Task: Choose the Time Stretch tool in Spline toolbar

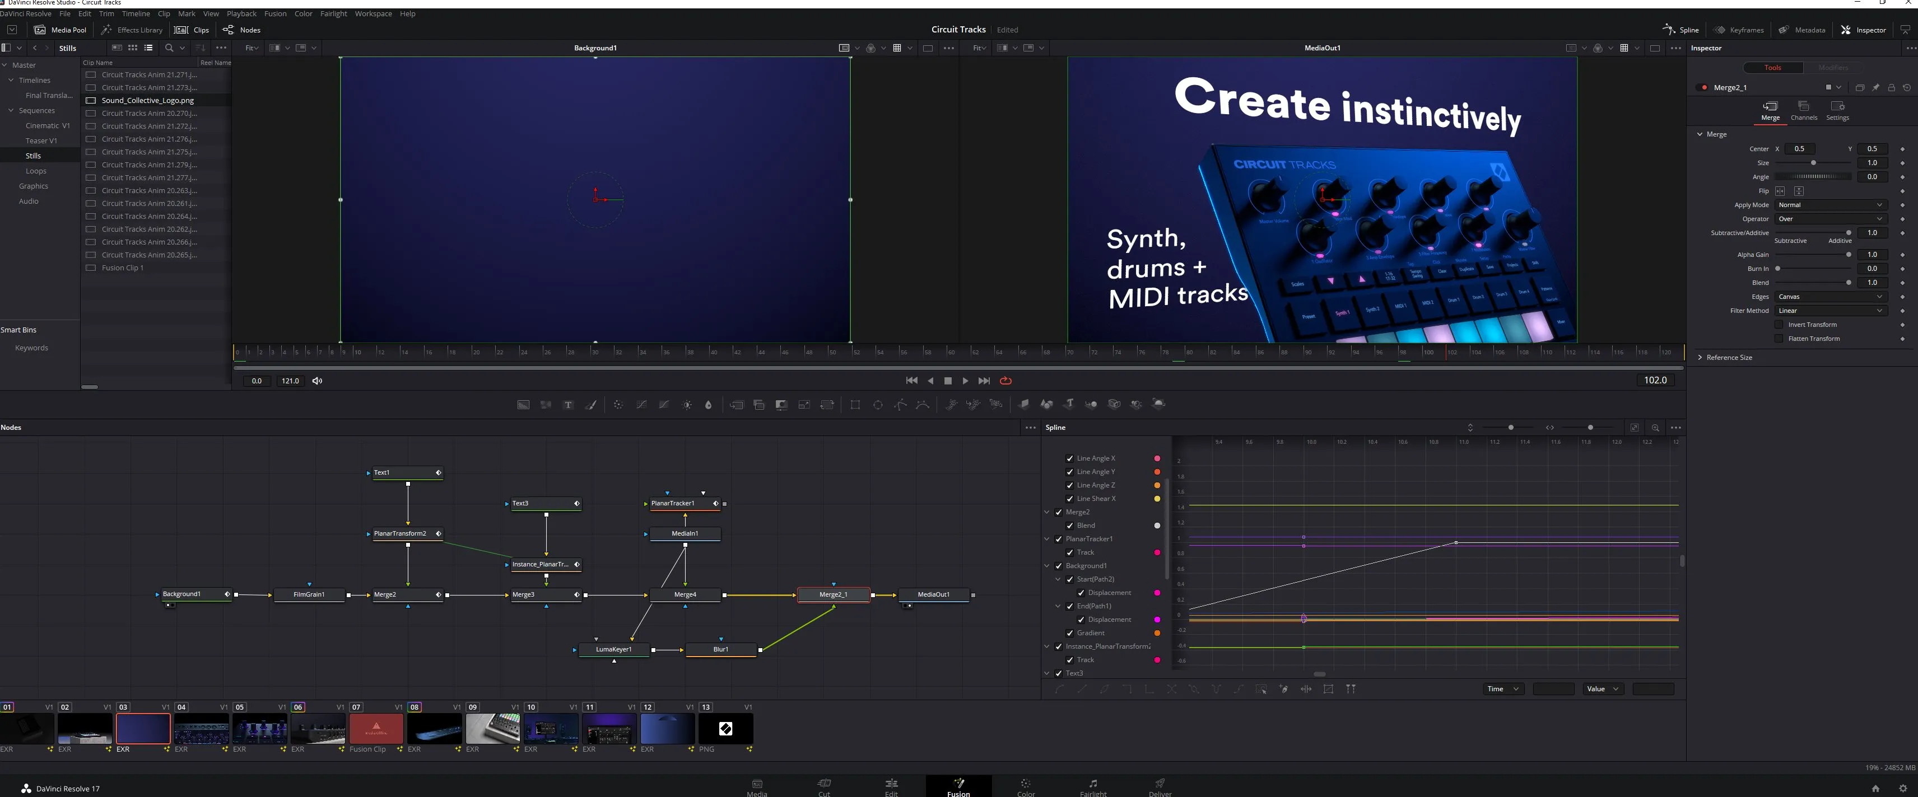Action: pyautogui.click(x=1306, y=689)
